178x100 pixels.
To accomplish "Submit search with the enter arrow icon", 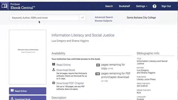I will point(82,18).
